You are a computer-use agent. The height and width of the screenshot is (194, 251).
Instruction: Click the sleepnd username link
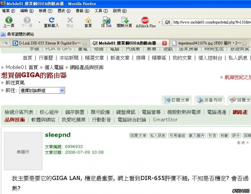tap(58, 135)
